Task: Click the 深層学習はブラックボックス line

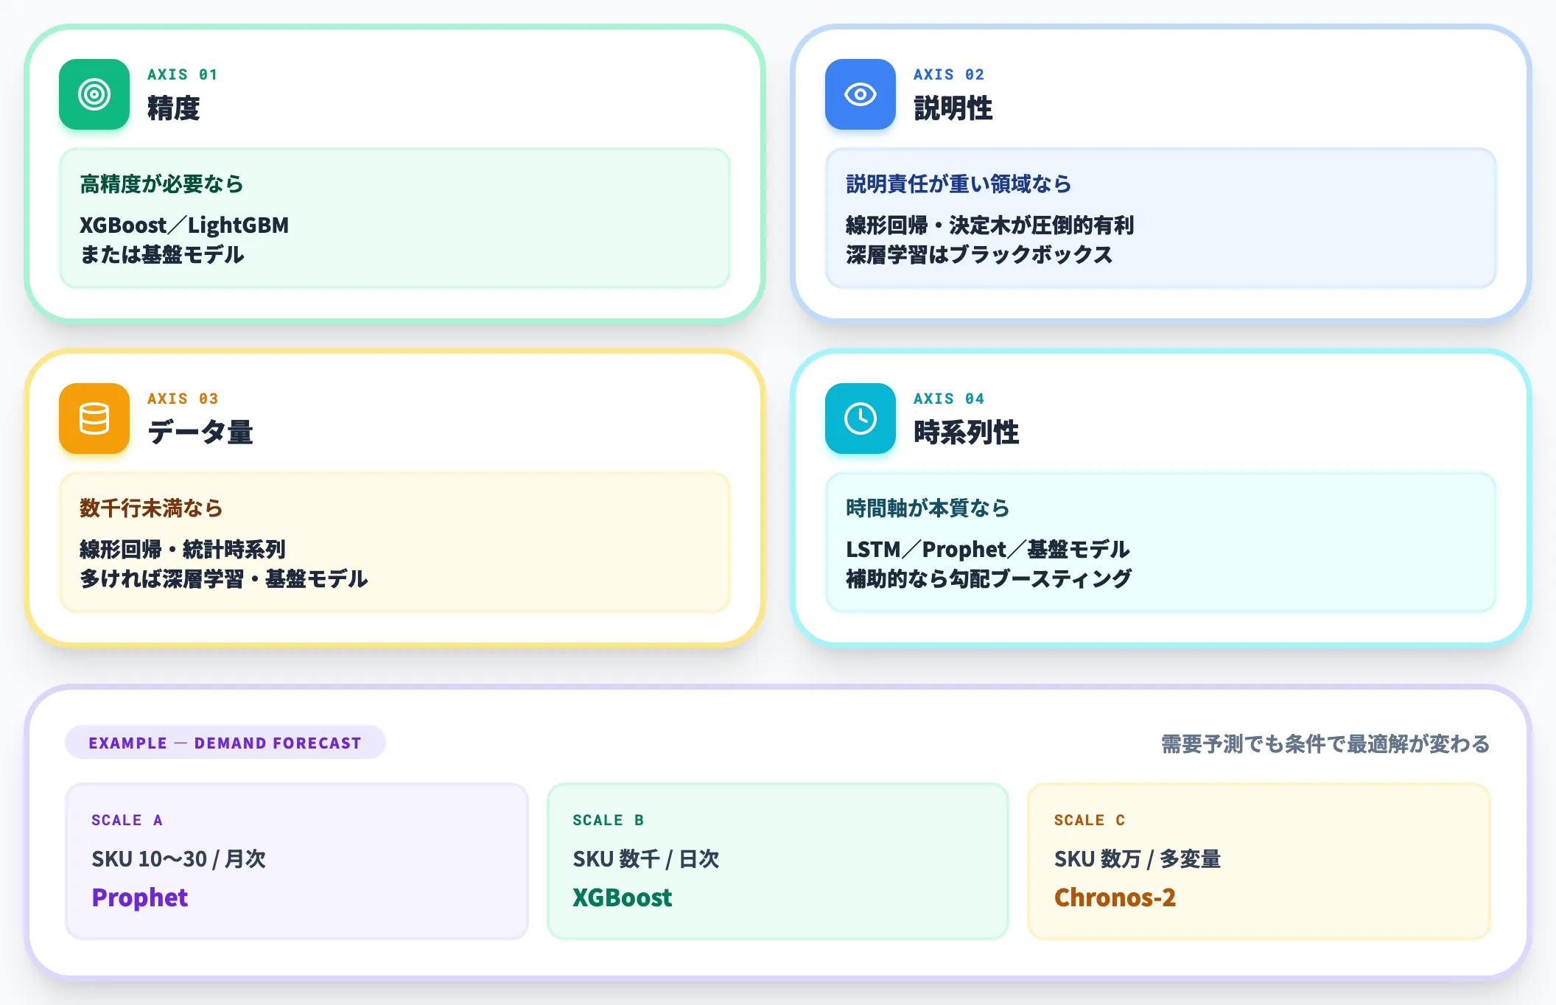Action: 979,255
